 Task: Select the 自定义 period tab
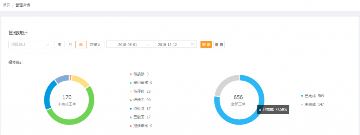coord(95,45)
